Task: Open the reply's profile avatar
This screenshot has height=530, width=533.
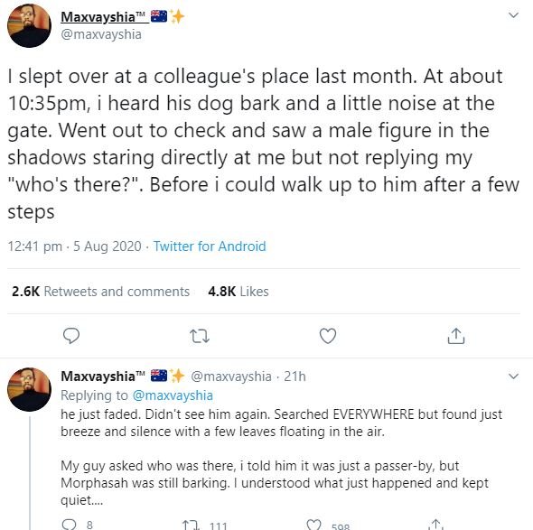Action: pos(29,389)
